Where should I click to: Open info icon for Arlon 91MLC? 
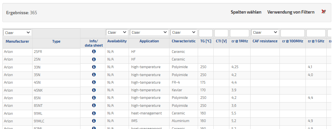click(94, 121)
